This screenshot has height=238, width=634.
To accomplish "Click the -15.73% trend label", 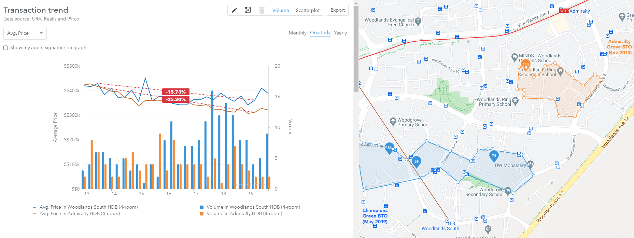I will [175, 92].
